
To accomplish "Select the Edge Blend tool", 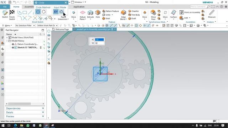I will point(123,15).
